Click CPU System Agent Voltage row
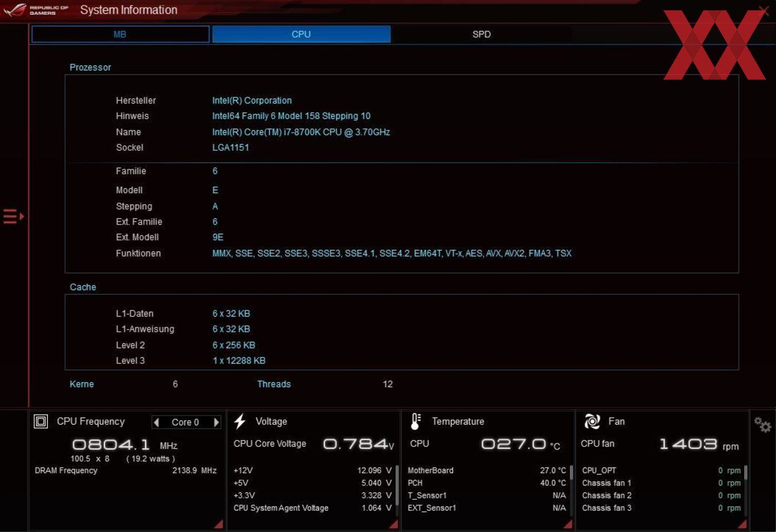The width and height of the screenshot is (776, 532). [x=312, y=508]
